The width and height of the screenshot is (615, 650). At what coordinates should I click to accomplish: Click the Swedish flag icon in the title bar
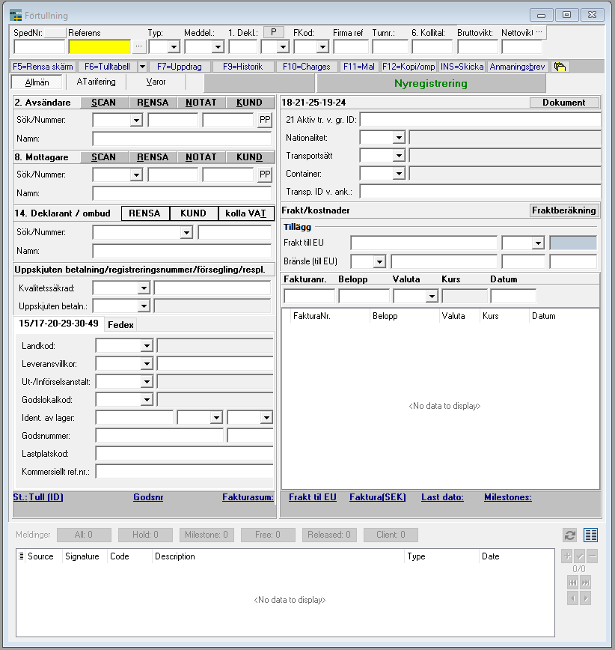coord(17,15)
